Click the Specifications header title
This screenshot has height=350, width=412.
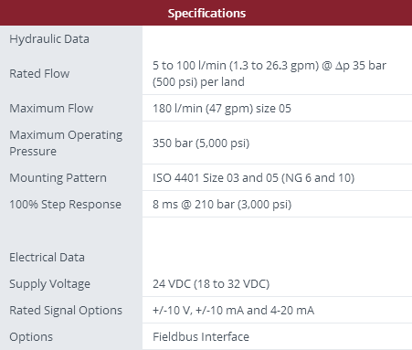point(206,14)
